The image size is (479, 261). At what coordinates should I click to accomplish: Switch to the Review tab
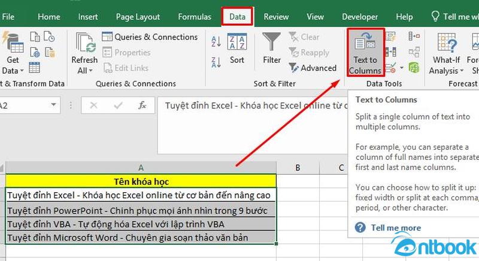276,17
